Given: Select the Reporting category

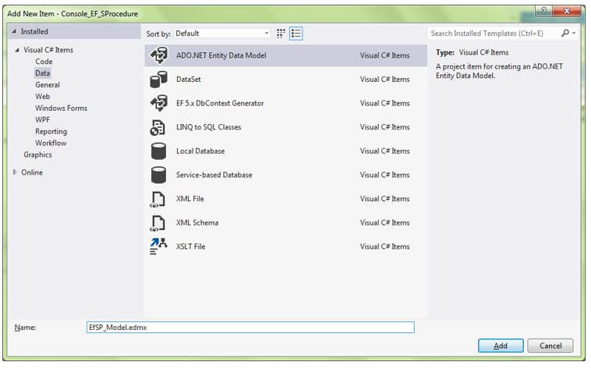Looking at the screenshot, I should [x=51, y=132].
